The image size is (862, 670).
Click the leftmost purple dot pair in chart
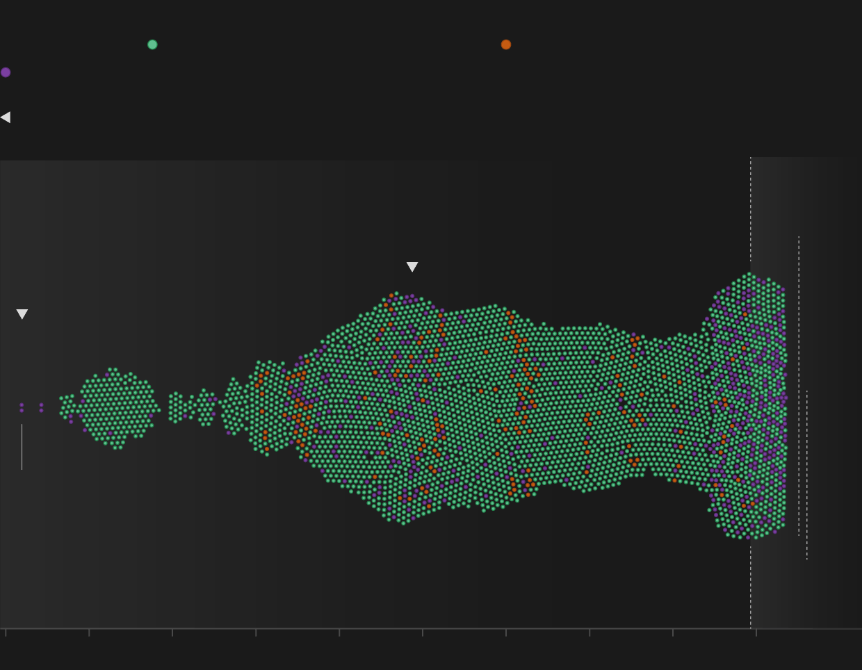pyautogui.click(x=22, y=407)
